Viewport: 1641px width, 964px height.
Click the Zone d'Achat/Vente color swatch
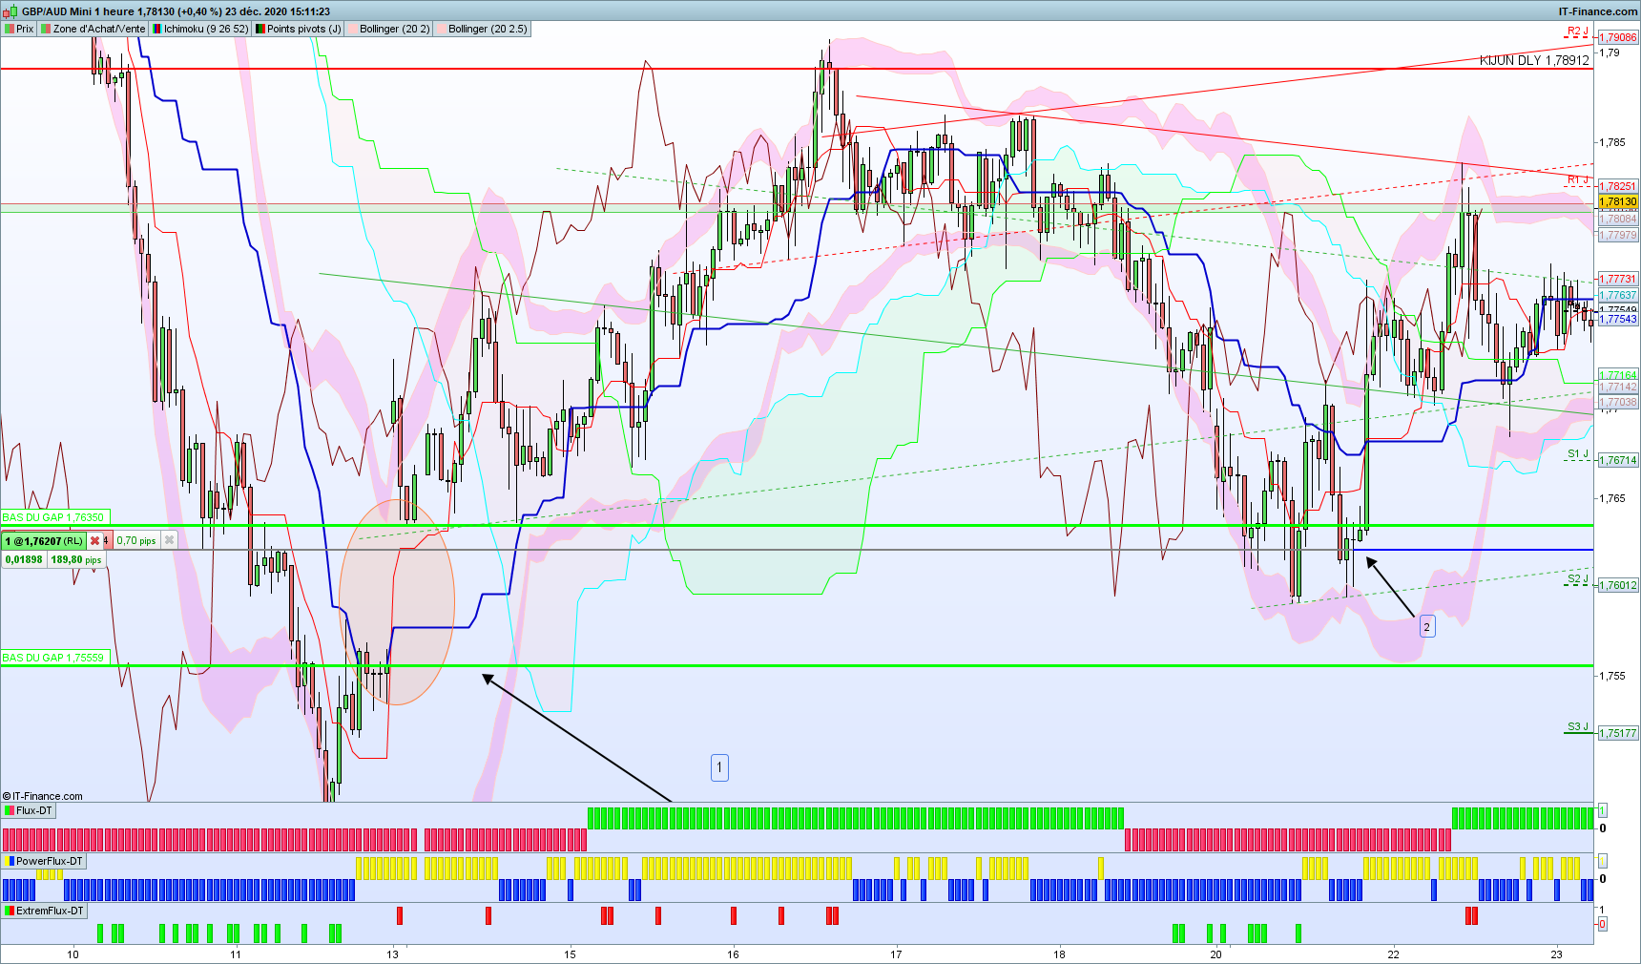pyautogui.click(x=46, y=29)
